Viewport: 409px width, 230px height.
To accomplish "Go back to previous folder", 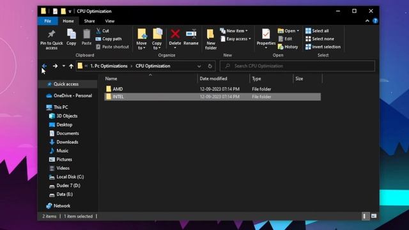I will (44, 66).
